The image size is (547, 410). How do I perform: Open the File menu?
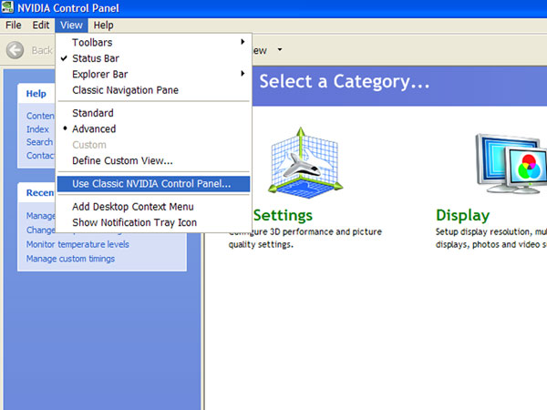point(14,26)
